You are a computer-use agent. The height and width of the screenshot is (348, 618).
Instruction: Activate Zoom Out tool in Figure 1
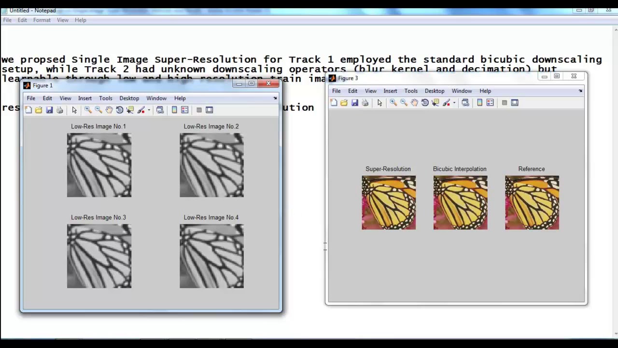(x=98, y=110)
